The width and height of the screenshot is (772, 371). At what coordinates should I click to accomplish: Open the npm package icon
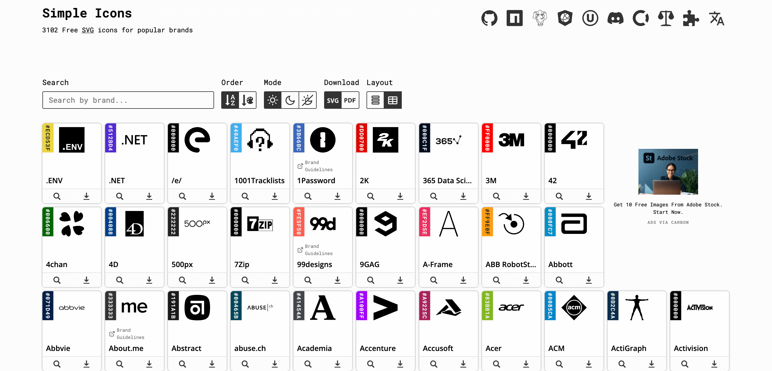click(x=514, y=18)
